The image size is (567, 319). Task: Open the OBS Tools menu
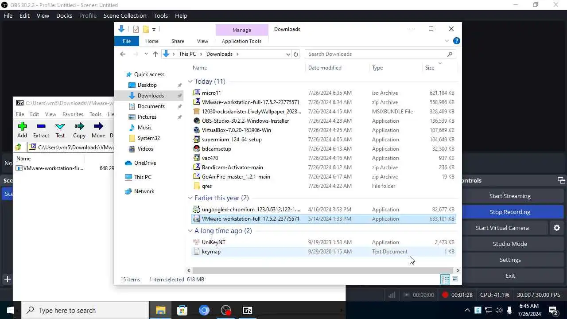pos(161,16)
